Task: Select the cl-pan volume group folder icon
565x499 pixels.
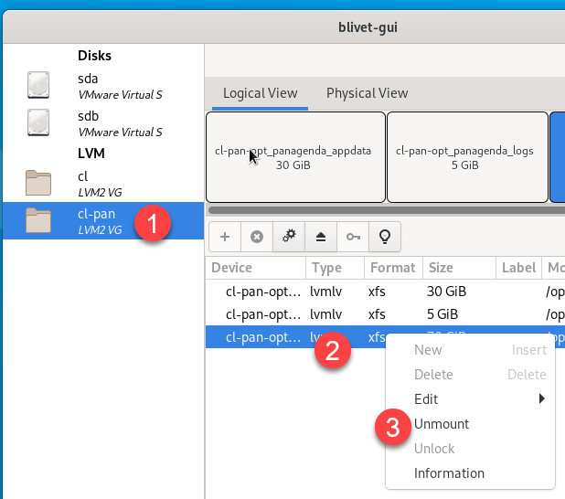Action: 38,220
